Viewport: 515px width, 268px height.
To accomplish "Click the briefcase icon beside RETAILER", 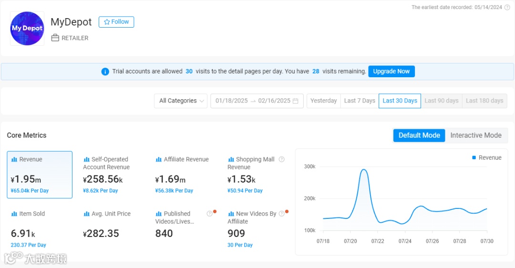I will click(x=55, y=38).
